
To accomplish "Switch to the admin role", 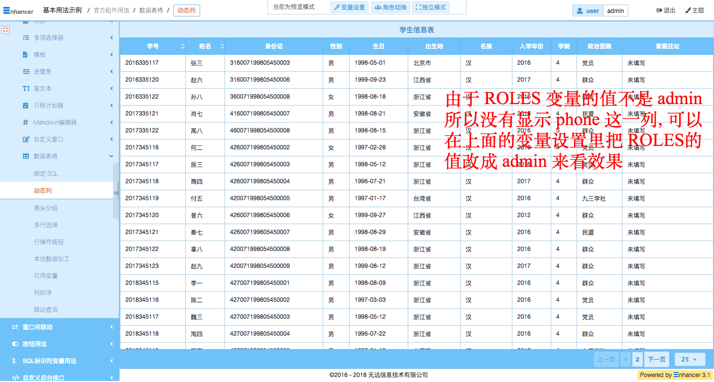I will click(x=615, y=11).
